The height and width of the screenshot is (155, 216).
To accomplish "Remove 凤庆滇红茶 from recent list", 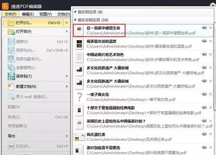I will point(211,134).
